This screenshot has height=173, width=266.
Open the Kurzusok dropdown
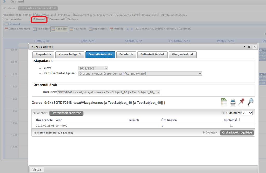click(x=109, y=92)
